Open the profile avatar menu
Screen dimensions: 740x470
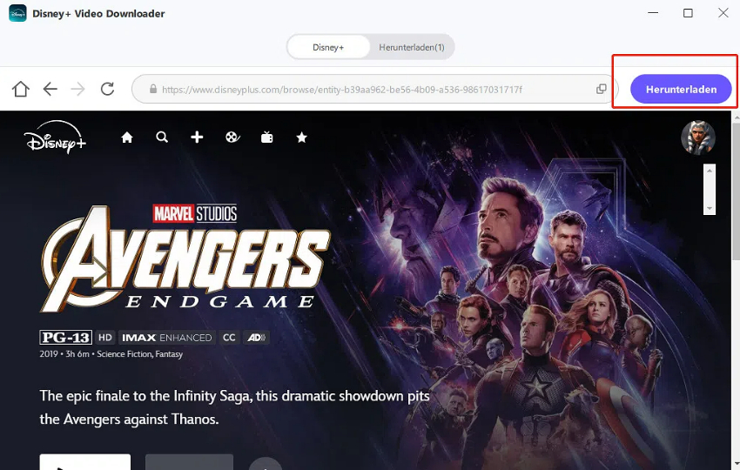(697, 138)
